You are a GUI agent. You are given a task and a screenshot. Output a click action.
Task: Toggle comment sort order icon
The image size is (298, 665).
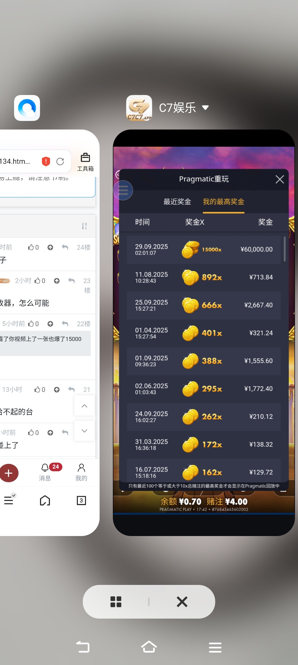tap(84, 226)
